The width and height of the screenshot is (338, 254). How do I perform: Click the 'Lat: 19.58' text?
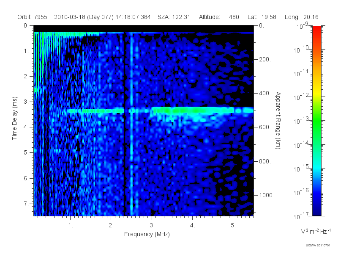[x=262, y=17]
